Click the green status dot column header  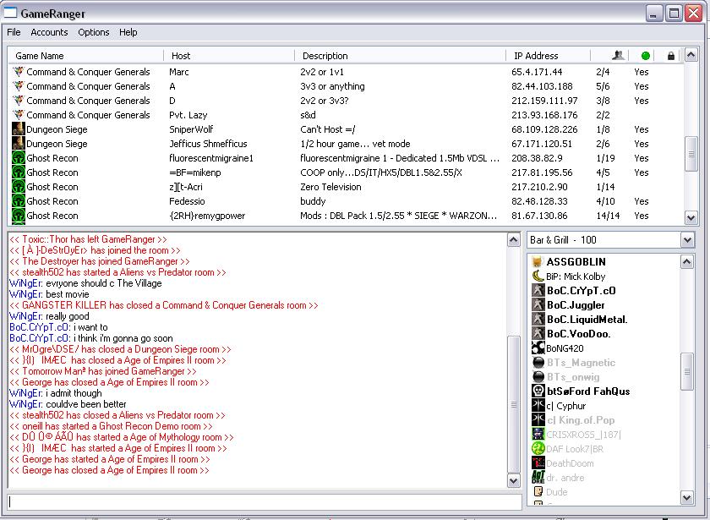[x=646, y=56]
